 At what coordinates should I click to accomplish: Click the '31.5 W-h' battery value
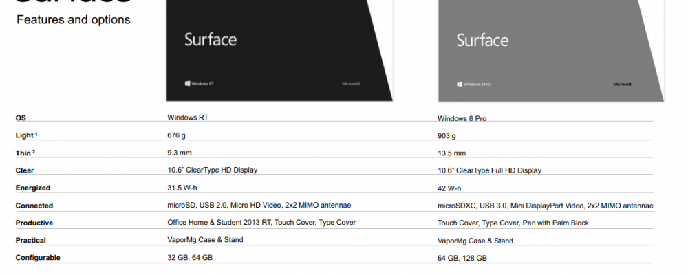[x=182, y=188]
